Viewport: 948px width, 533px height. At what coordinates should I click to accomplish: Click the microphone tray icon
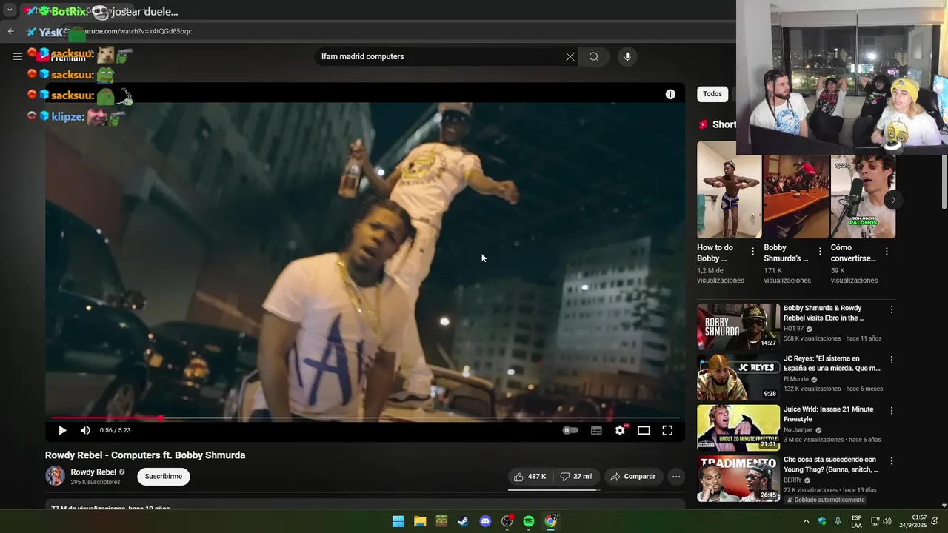[838, 521]
